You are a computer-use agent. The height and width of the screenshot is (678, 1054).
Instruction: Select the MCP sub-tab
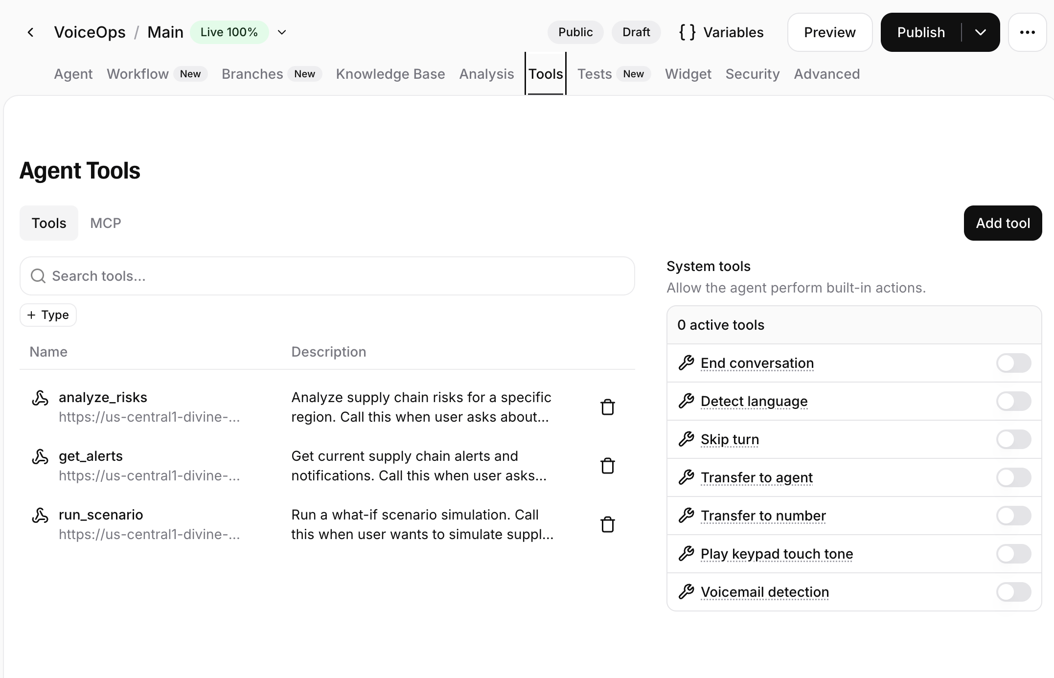(105, 223)
